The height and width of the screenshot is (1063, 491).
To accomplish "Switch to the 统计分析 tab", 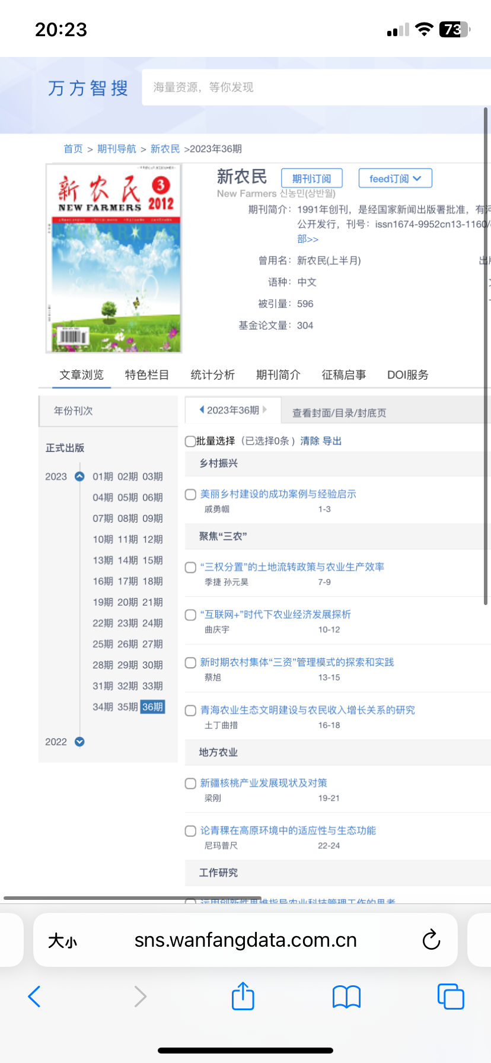I will (x=212, y=375).
